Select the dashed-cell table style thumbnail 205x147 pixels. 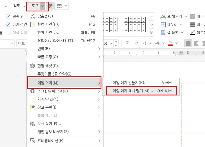(x=135, y=24)
